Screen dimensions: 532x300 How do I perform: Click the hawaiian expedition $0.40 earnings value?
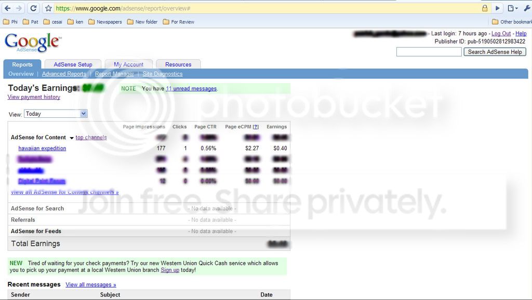280,148
